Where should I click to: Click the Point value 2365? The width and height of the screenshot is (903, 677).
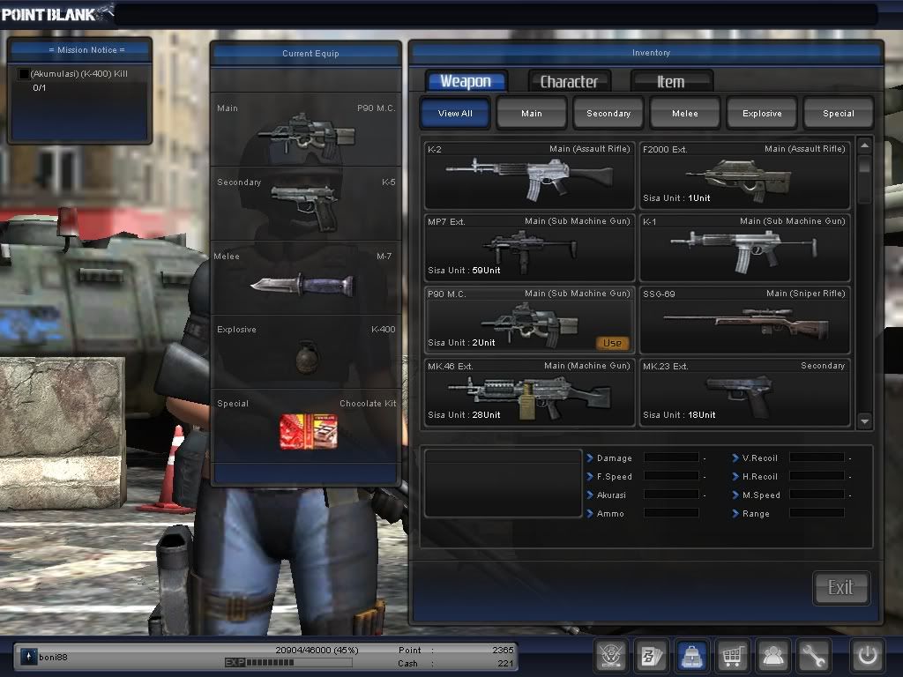[503, 650]
